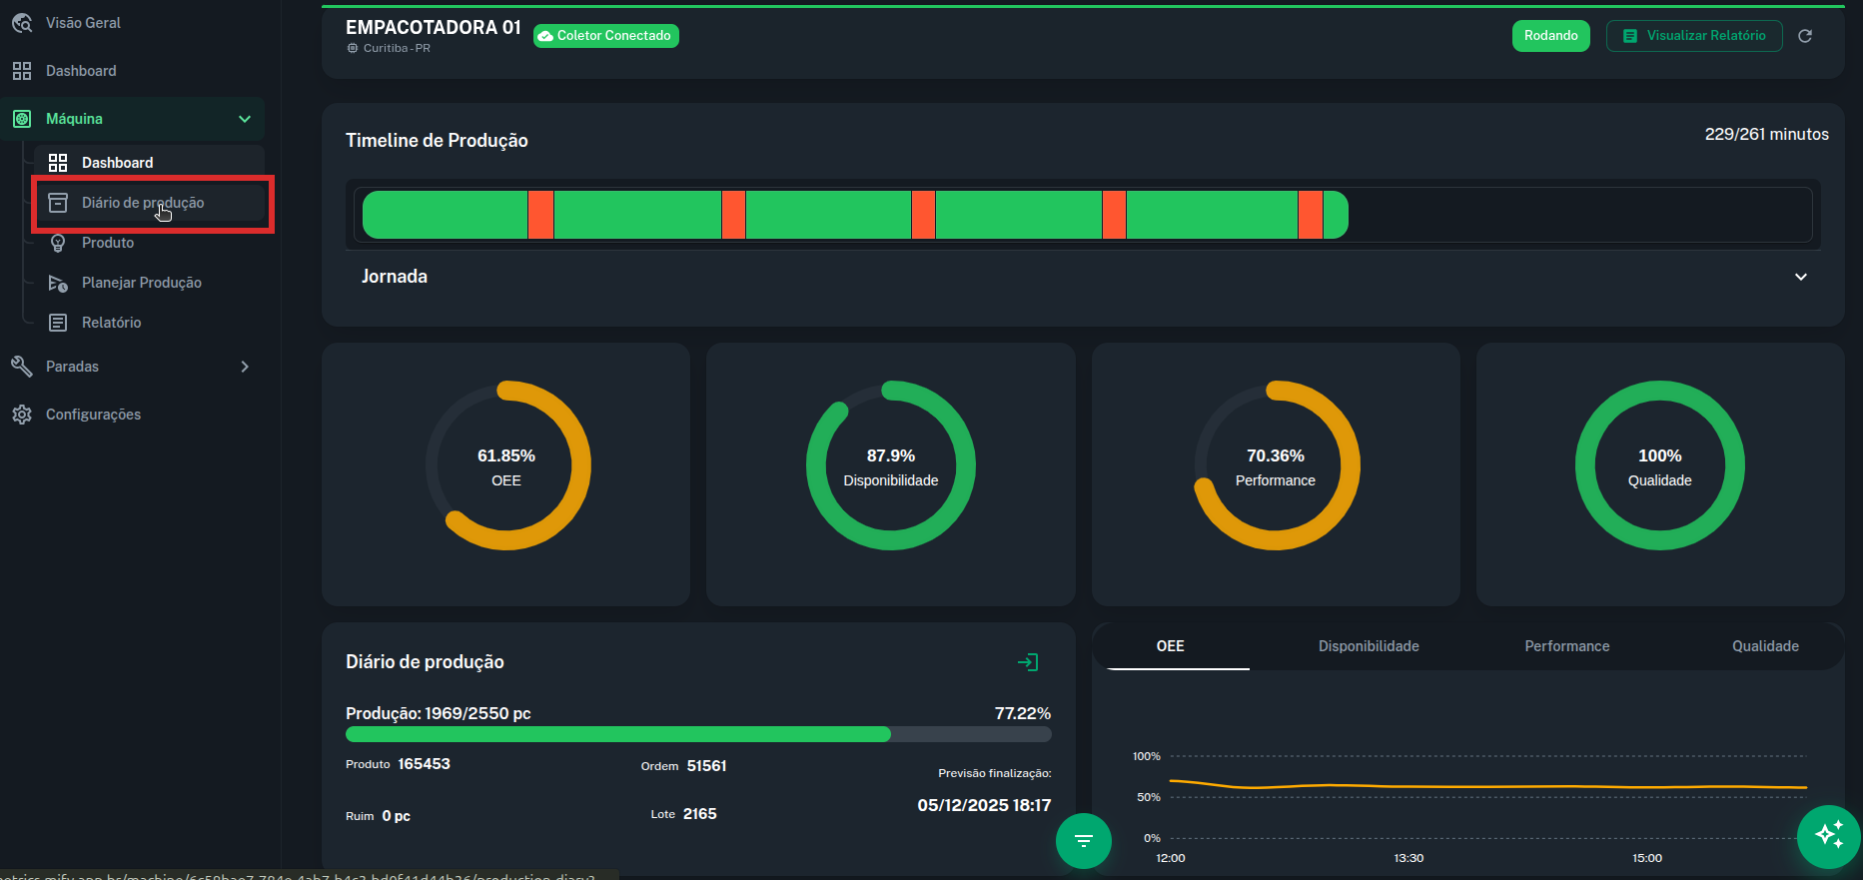Switch to the Disponibilidade chart tab
The image size is (1863, 880).
(x=1368, y=646)
